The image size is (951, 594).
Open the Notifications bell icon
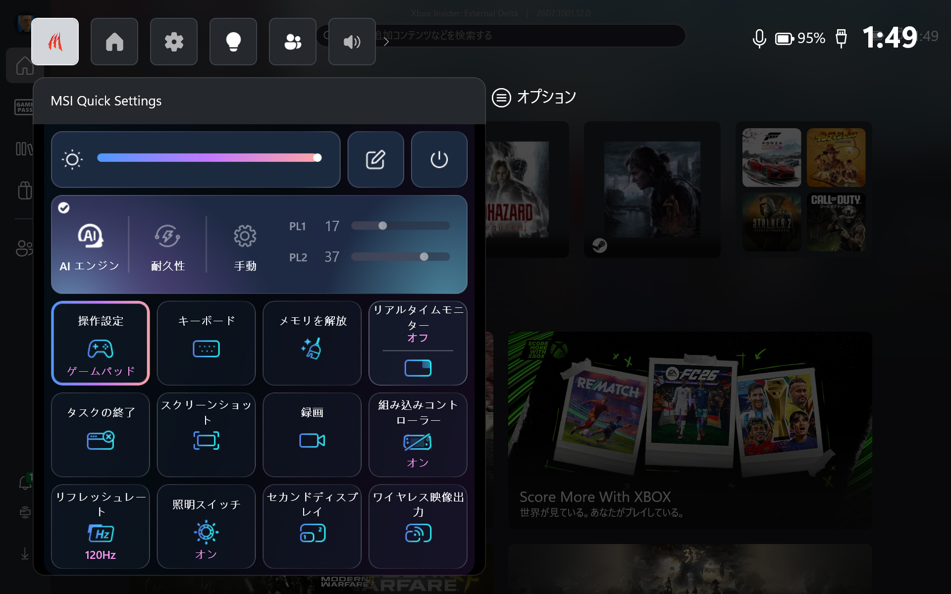(x=25, y=482)
